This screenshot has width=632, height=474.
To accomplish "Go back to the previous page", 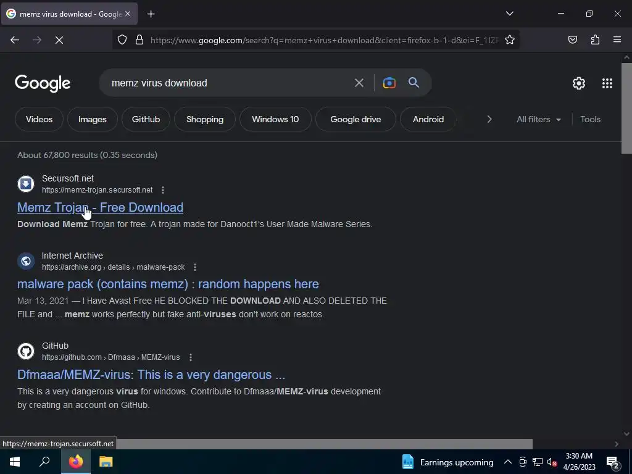I will tap(15, 40).
